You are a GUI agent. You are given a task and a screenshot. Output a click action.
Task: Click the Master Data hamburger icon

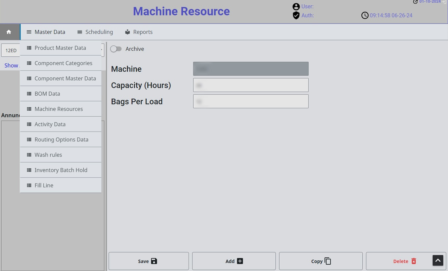pos(29,32)
